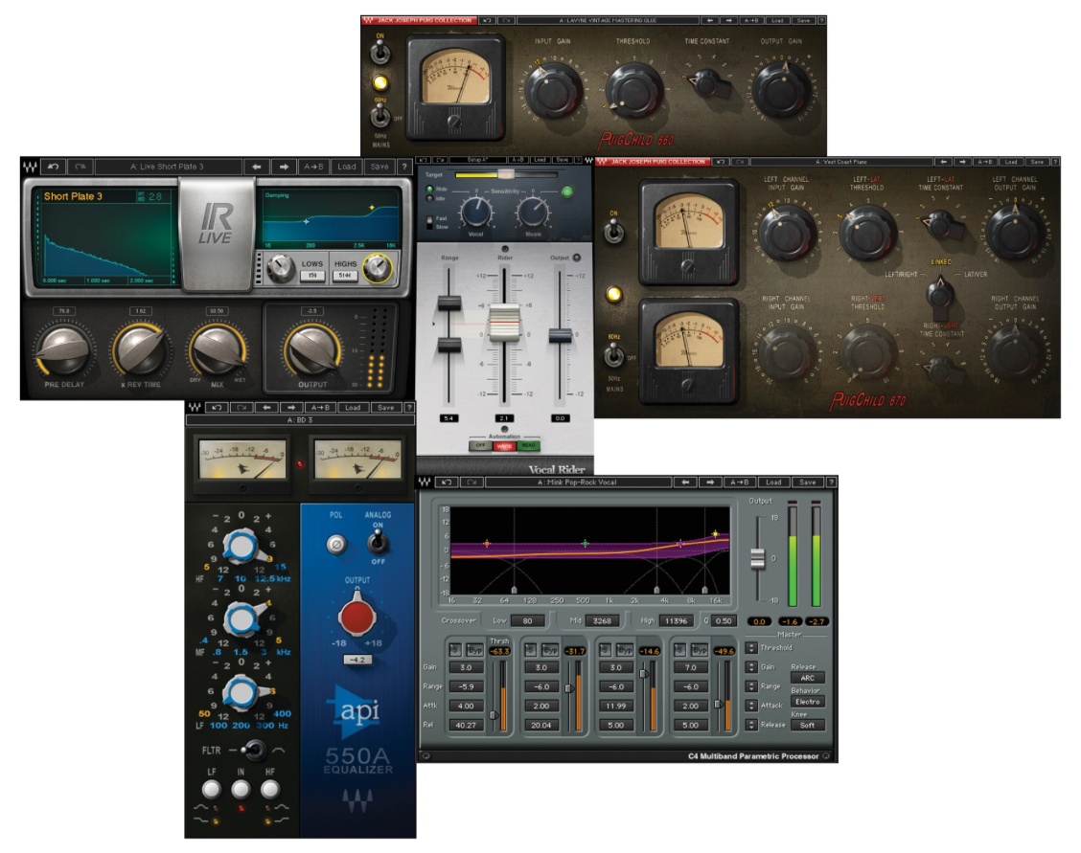The height and width of the screenshot is (853, 1081).
Task: Open the Behavior Electro selector in C4
Action: [806, 701]
